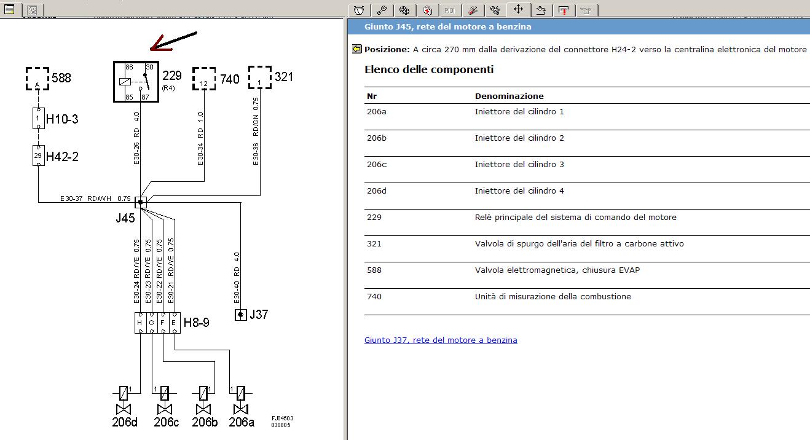
Task: Select connector H8-9 in the diagram
Action: pyautogui.click(x=157, y=323)
